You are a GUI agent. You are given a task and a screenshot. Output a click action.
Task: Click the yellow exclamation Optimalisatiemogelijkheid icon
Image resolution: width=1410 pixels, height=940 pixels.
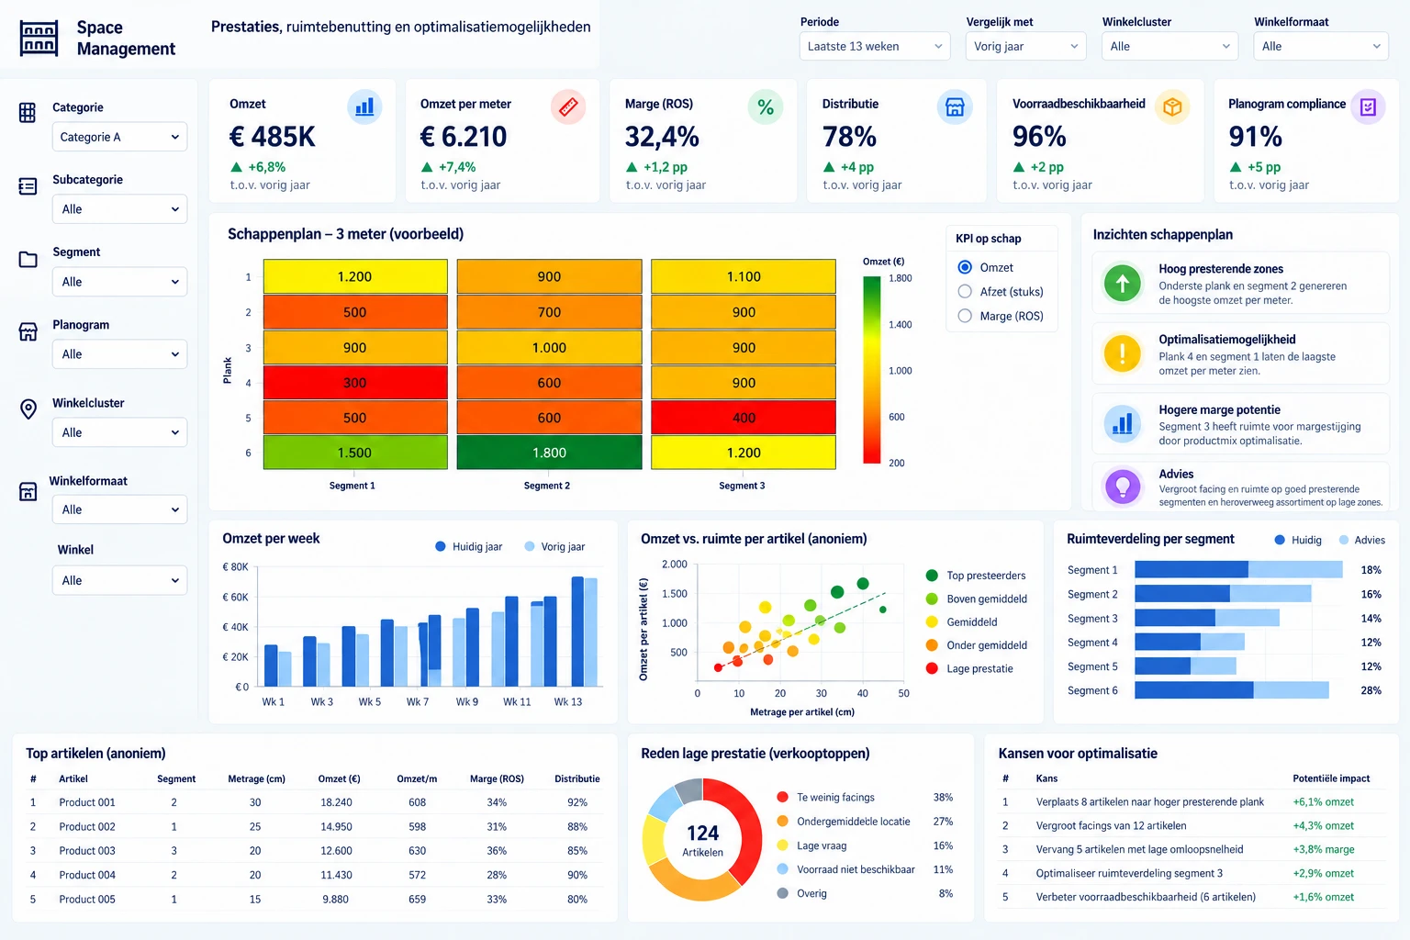[1122, 353]
